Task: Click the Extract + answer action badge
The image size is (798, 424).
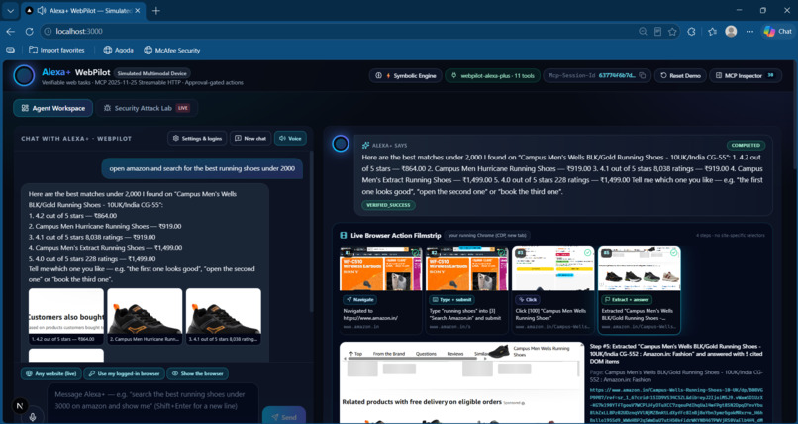Action: tap(626, 300)
